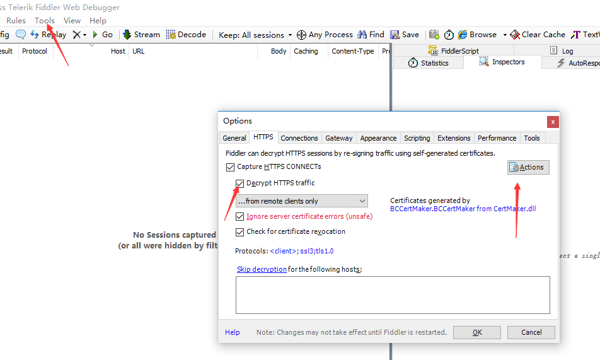This screenshot has height=360, width=600.
Task: Click the Browse Internet Explorer button
Action: [x=477, y=35]
